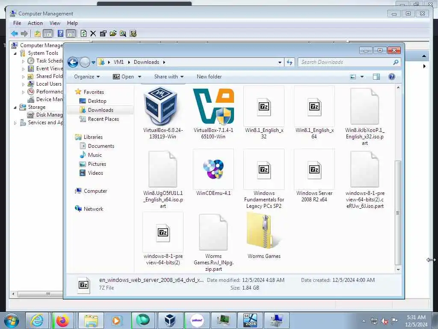Click Open button with 7z icon

124,77
